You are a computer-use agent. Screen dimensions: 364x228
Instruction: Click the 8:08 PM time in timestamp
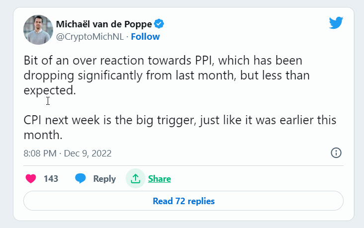[x=40, y=153]
